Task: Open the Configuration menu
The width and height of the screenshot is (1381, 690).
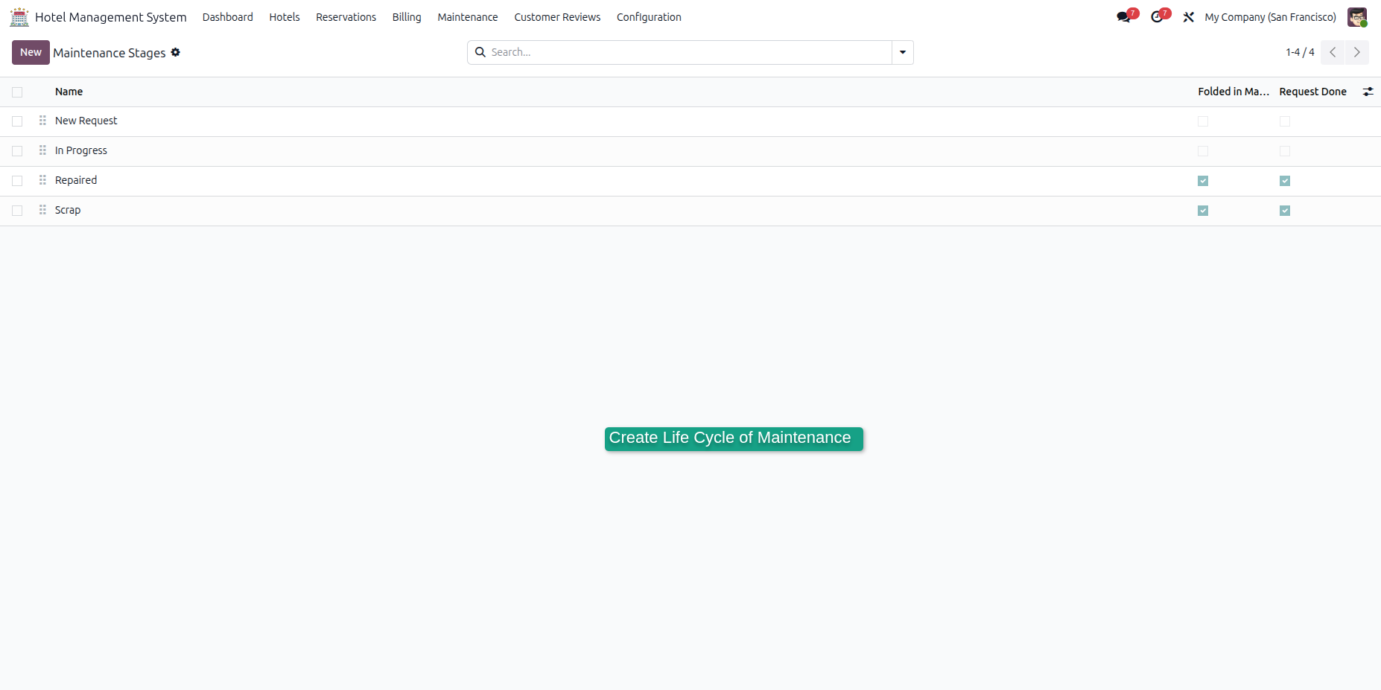Action: [649, 16]
